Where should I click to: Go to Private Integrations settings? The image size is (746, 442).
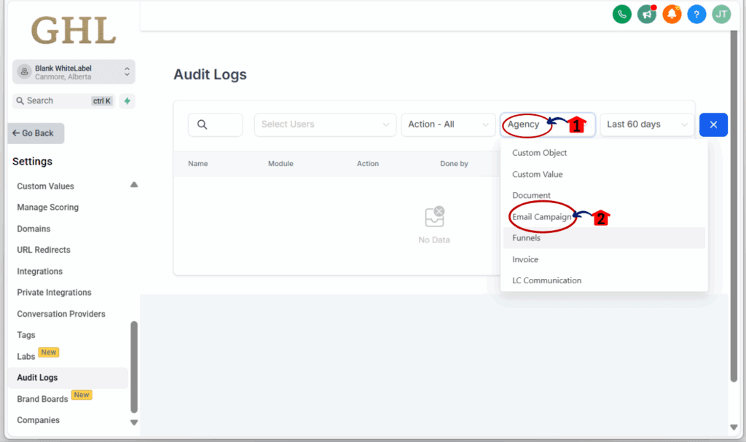[x=54, y=293]
